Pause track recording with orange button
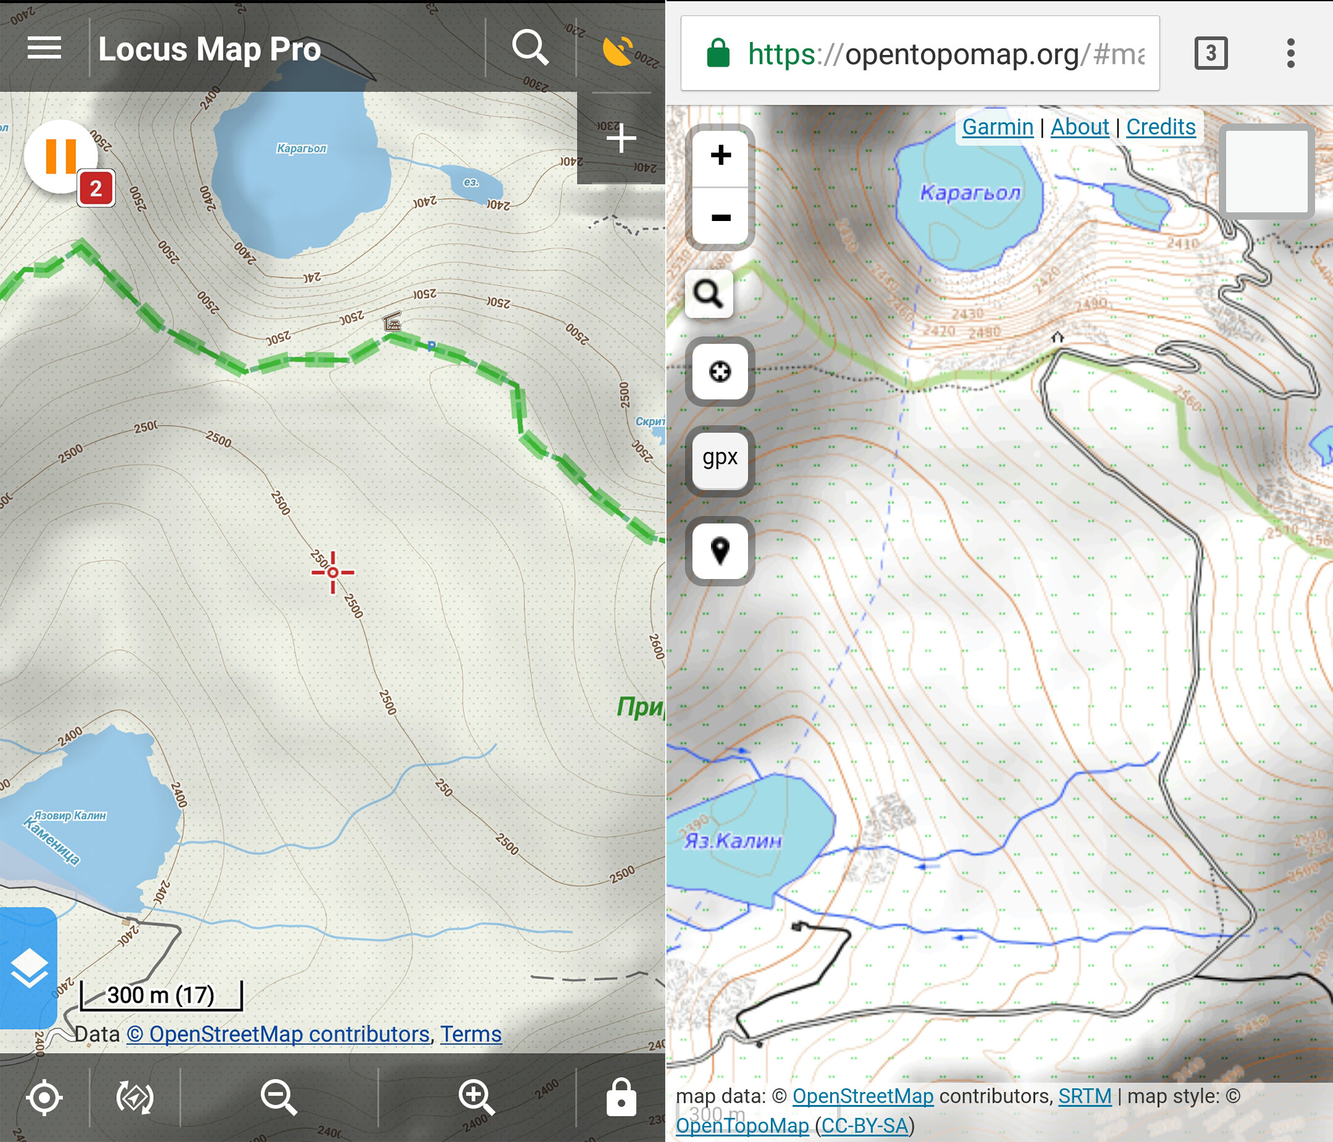This screenshot has height=1142, width=1333. tap(61, 156)
